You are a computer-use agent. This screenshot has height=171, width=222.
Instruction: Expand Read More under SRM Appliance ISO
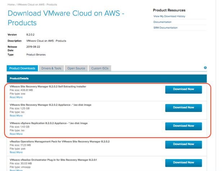16,116
